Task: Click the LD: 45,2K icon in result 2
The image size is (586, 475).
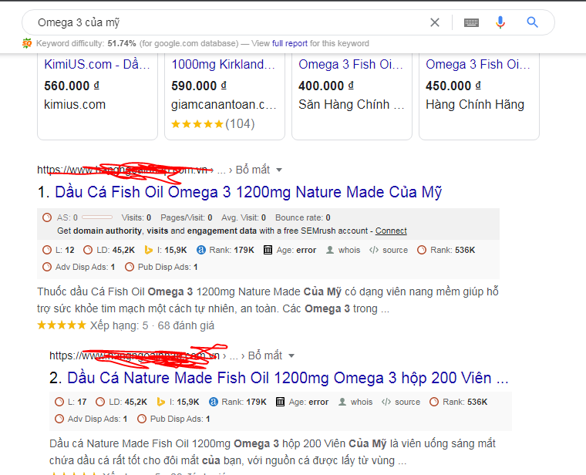Action: coord(100,402)
